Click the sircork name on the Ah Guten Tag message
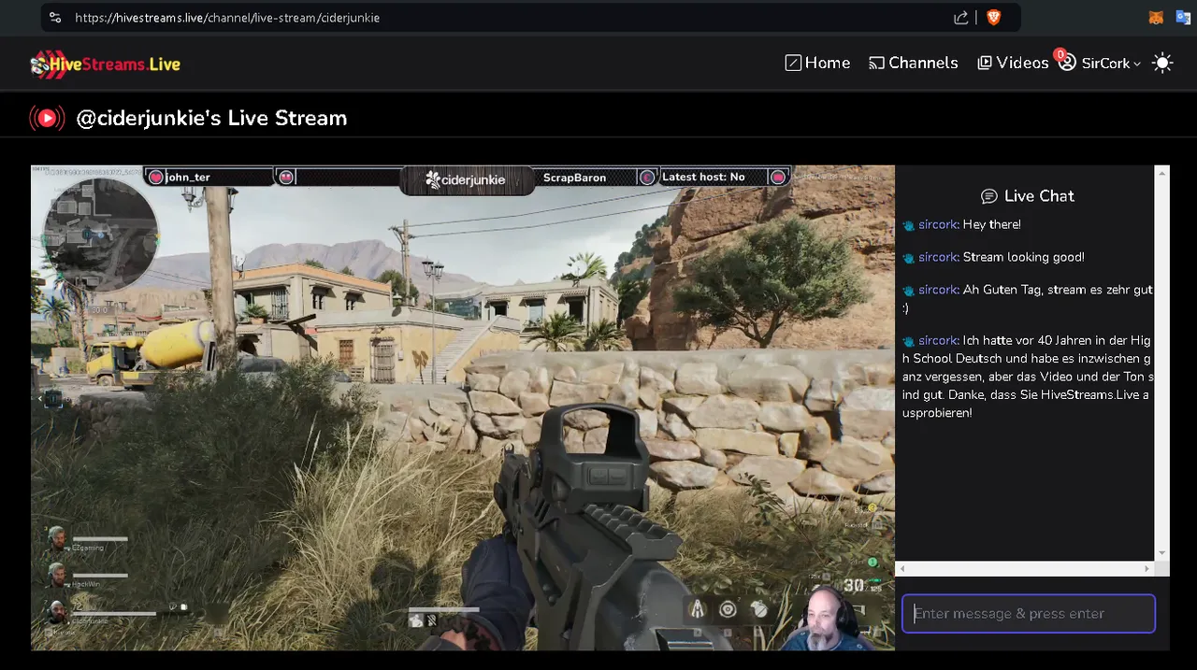1197x670 pixels. click(x=938, y=290)
